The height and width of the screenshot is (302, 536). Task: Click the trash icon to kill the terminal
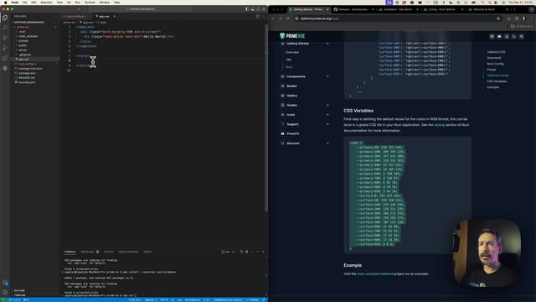click(x=247, y=252)
